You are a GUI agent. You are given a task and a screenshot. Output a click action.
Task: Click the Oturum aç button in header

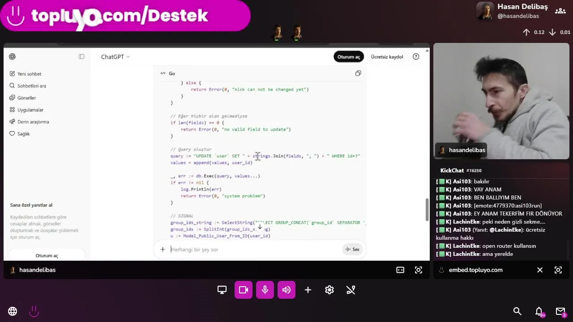pos(348,57)
